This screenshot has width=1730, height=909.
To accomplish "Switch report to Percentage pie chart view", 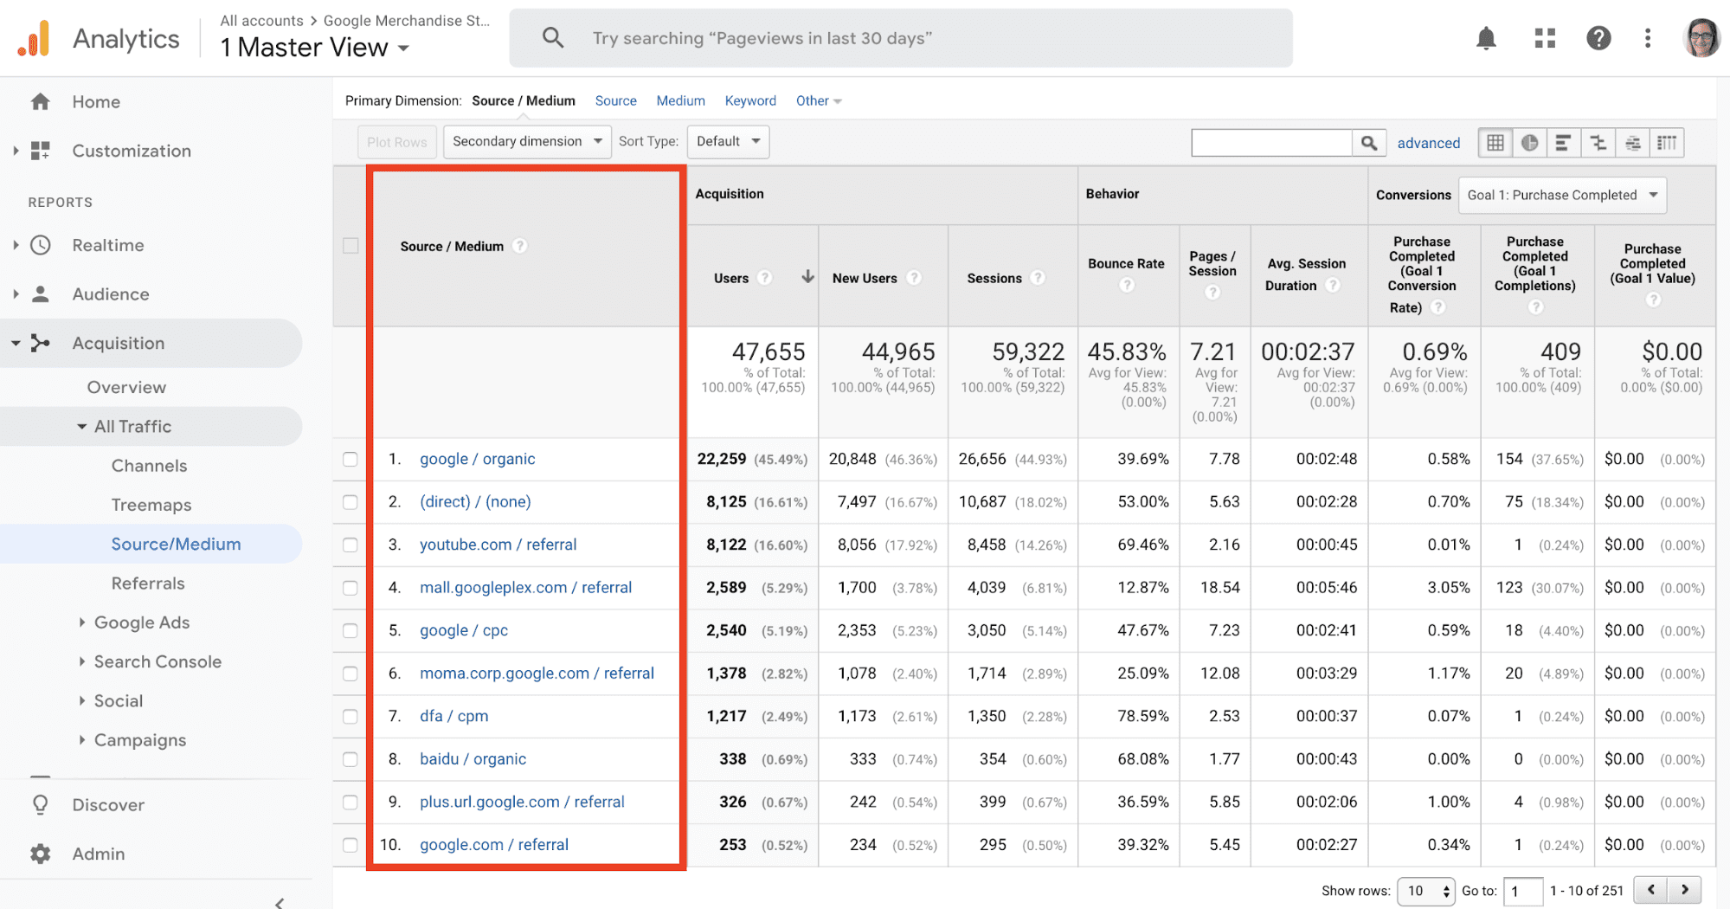I will coord(1529,142).
